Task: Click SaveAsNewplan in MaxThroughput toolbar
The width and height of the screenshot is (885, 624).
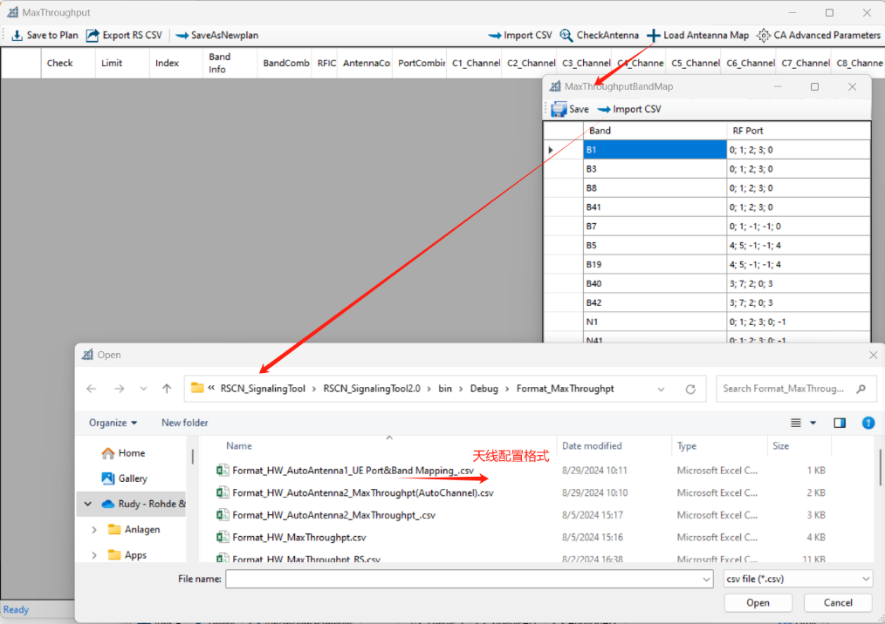Action: pyautogui.click(x=216, y=35)
